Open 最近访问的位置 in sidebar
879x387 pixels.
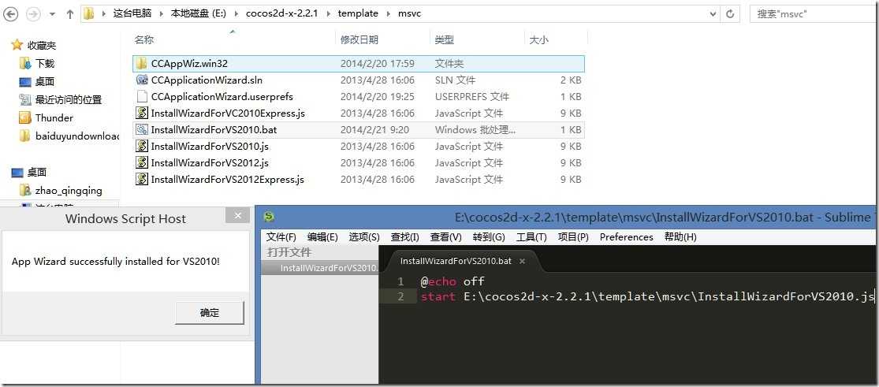(69, 100)
